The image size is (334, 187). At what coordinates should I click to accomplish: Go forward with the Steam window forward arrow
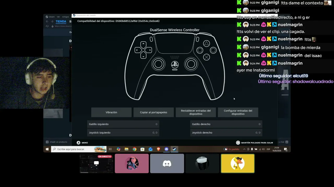coord(52,22)
